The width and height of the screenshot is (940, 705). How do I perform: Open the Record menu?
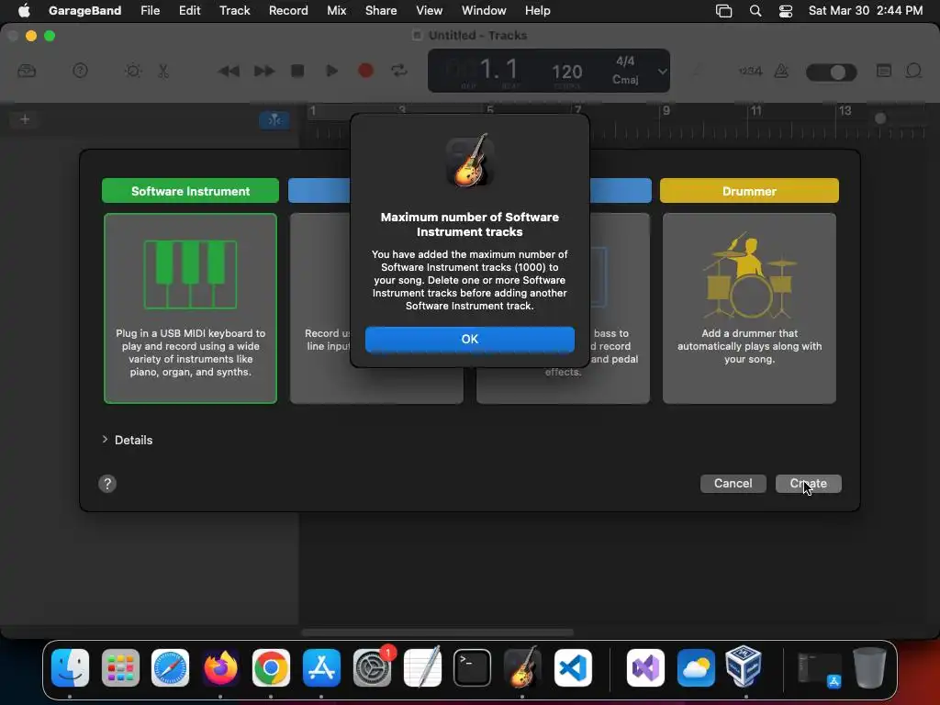click(288, 10)
